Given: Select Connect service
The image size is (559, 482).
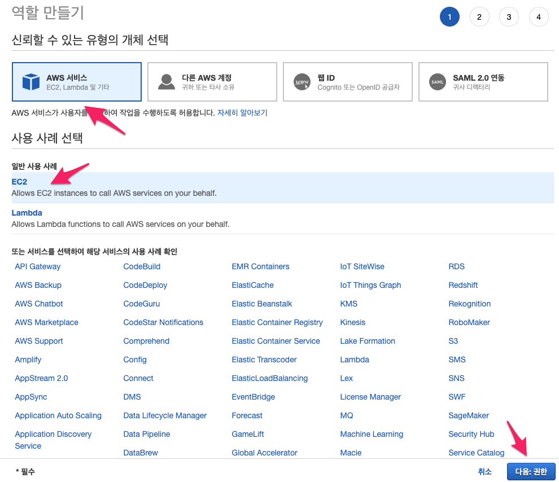Looking at the screenshot, I should pyautogui.click(x=138, y=378).
